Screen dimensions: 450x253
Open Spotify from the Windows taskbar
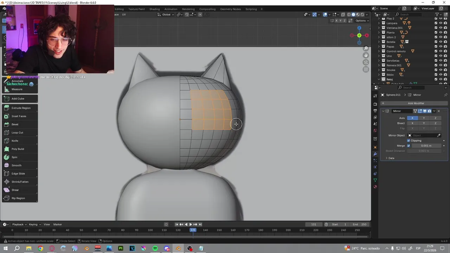(155, 248)
